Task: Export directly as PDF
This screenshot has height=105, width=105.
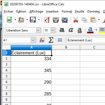Action: [x=47, y=20]
